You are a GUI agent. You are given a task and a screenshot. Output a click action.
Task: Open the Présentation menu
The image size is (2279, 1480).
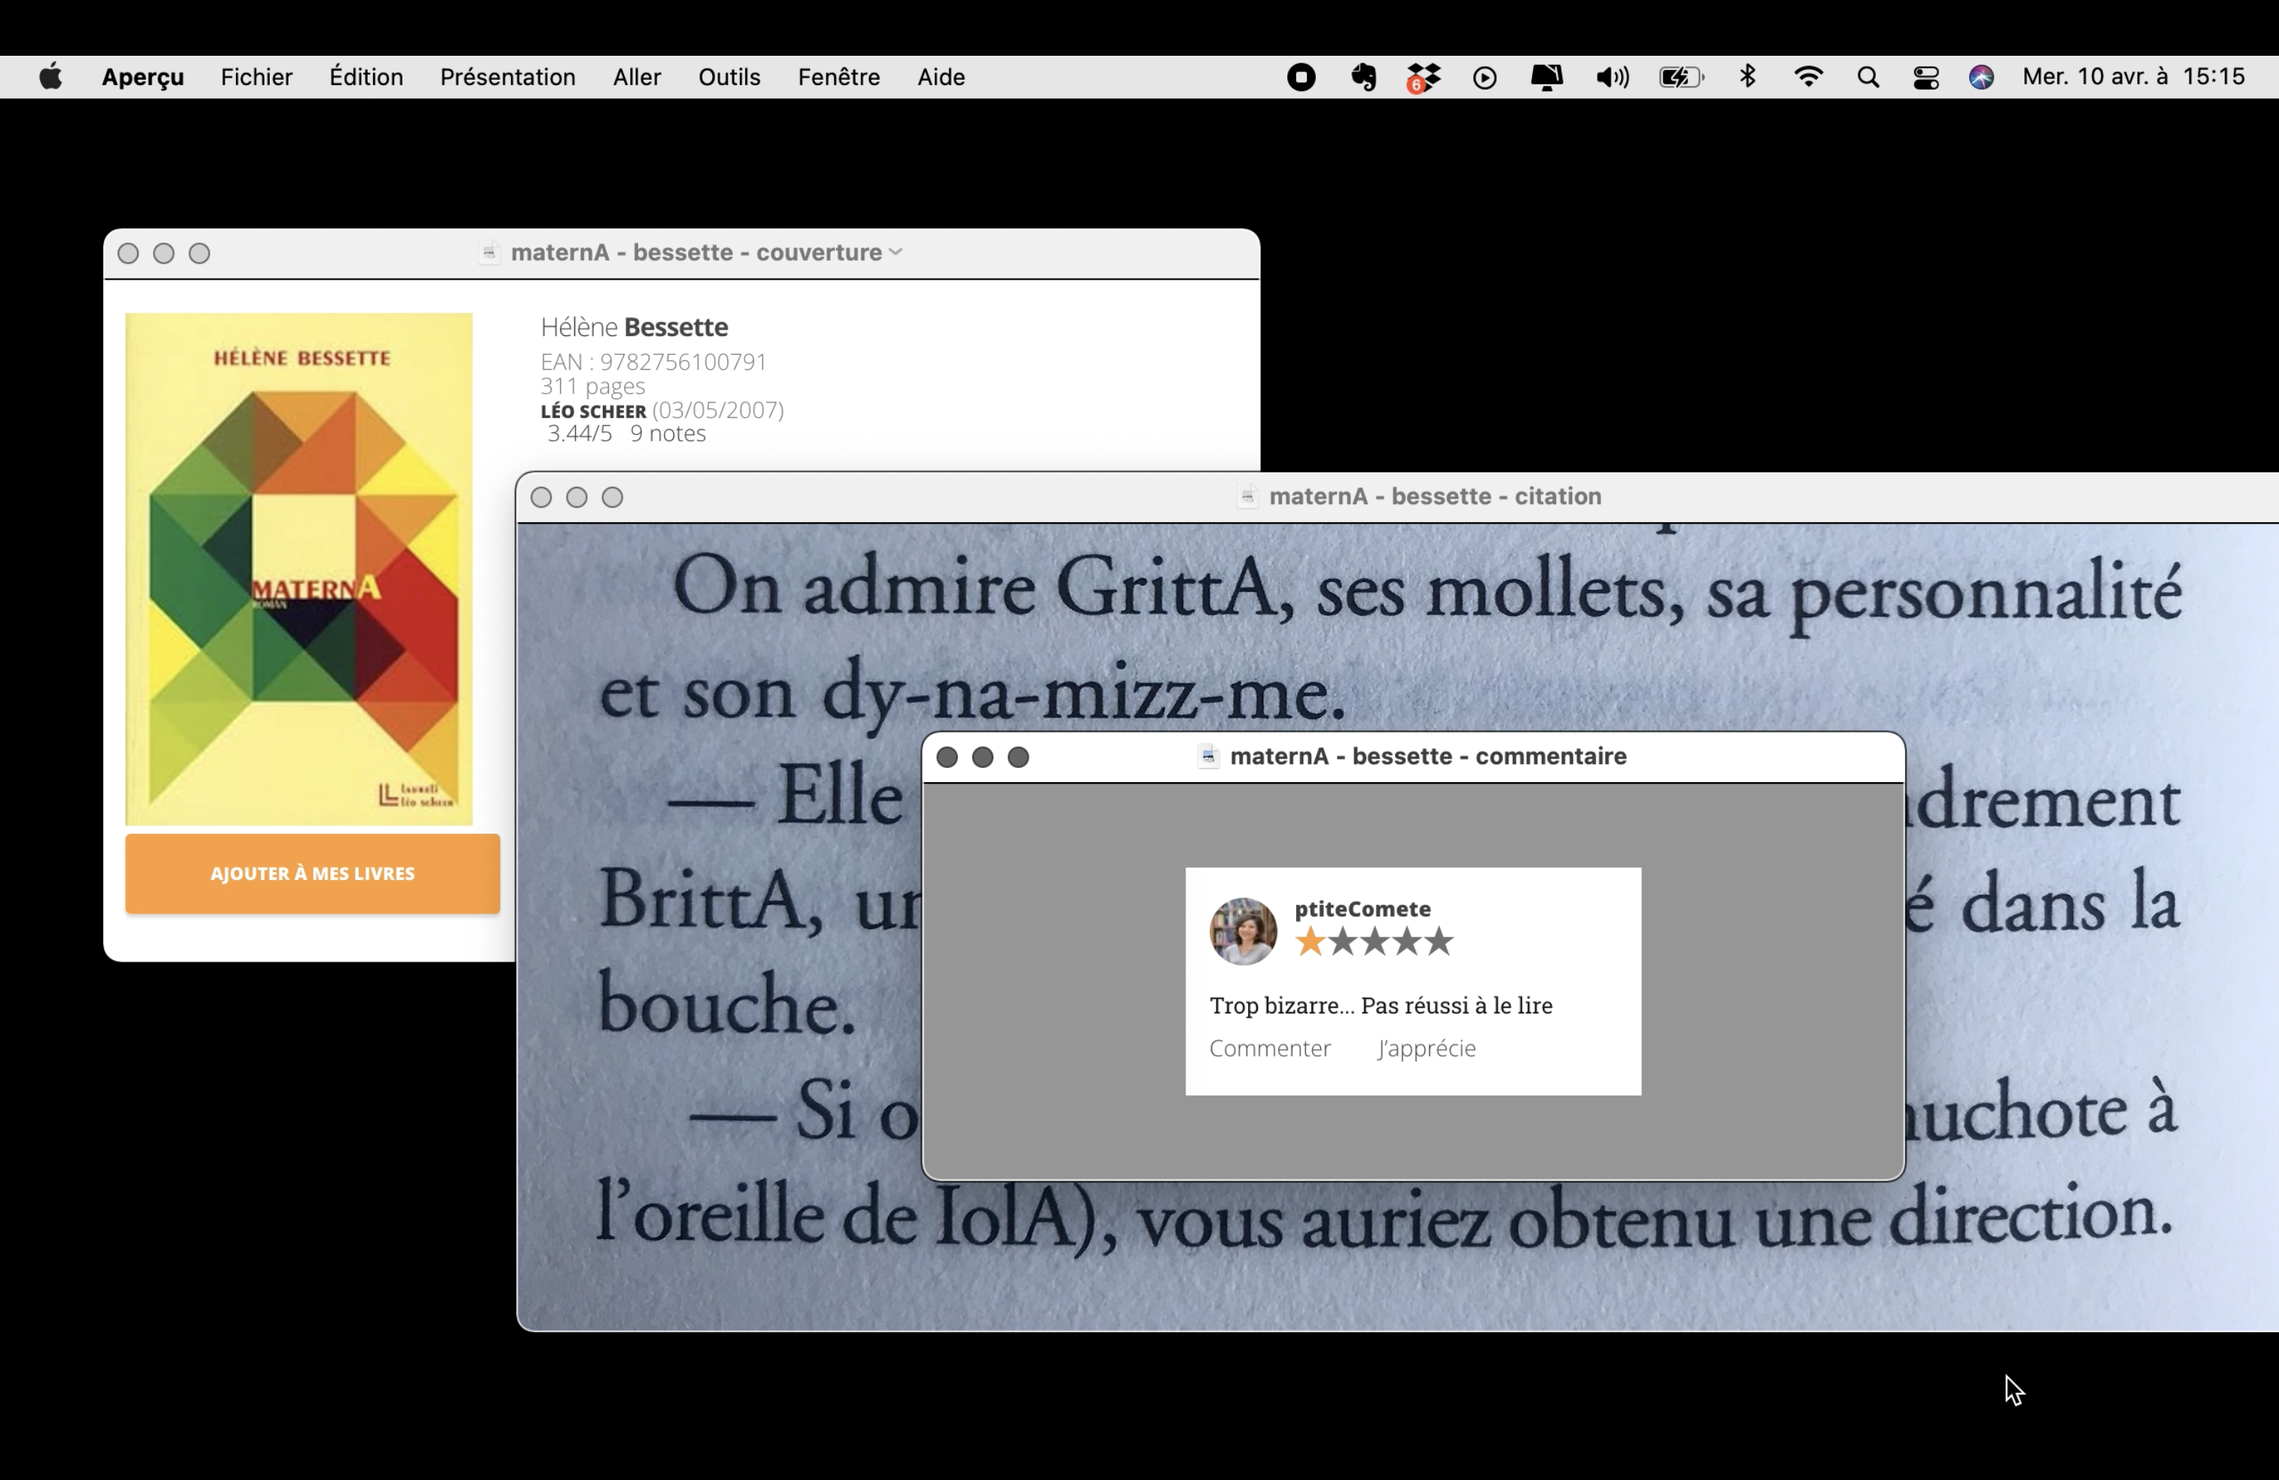pos(507,78)
